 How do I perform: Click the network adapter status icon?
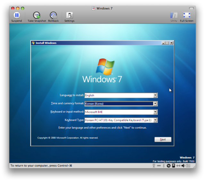[x=178, y=166]
